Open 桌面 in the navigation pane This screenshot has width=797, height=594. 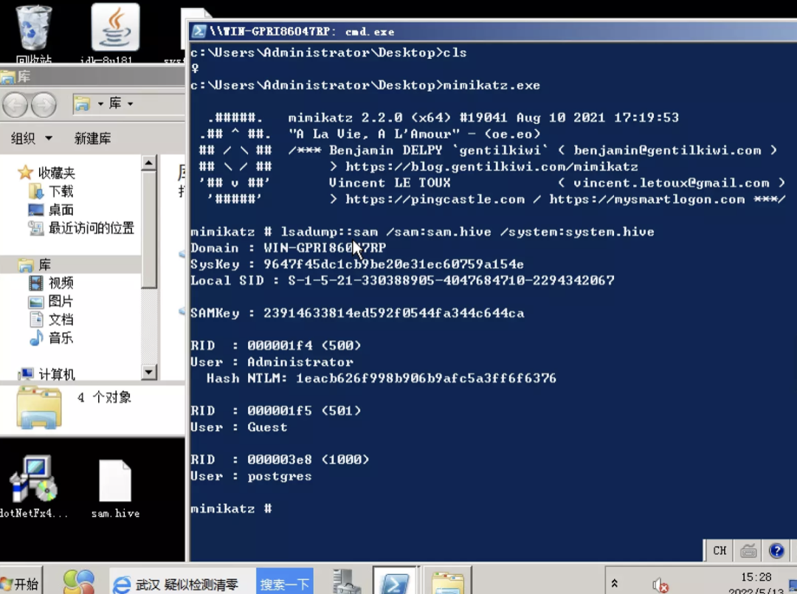pyautogui.click(x=52, y=210)
